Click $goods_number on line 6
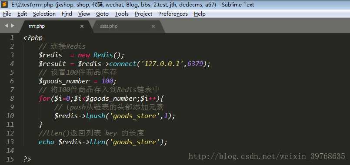The width and height of the screenshot is (350, 165). pos(64,81)
